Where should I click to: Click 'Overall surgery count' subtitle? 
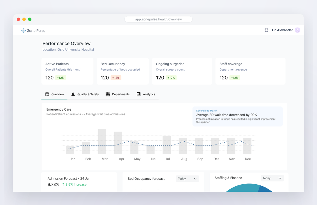pos(170,69)
